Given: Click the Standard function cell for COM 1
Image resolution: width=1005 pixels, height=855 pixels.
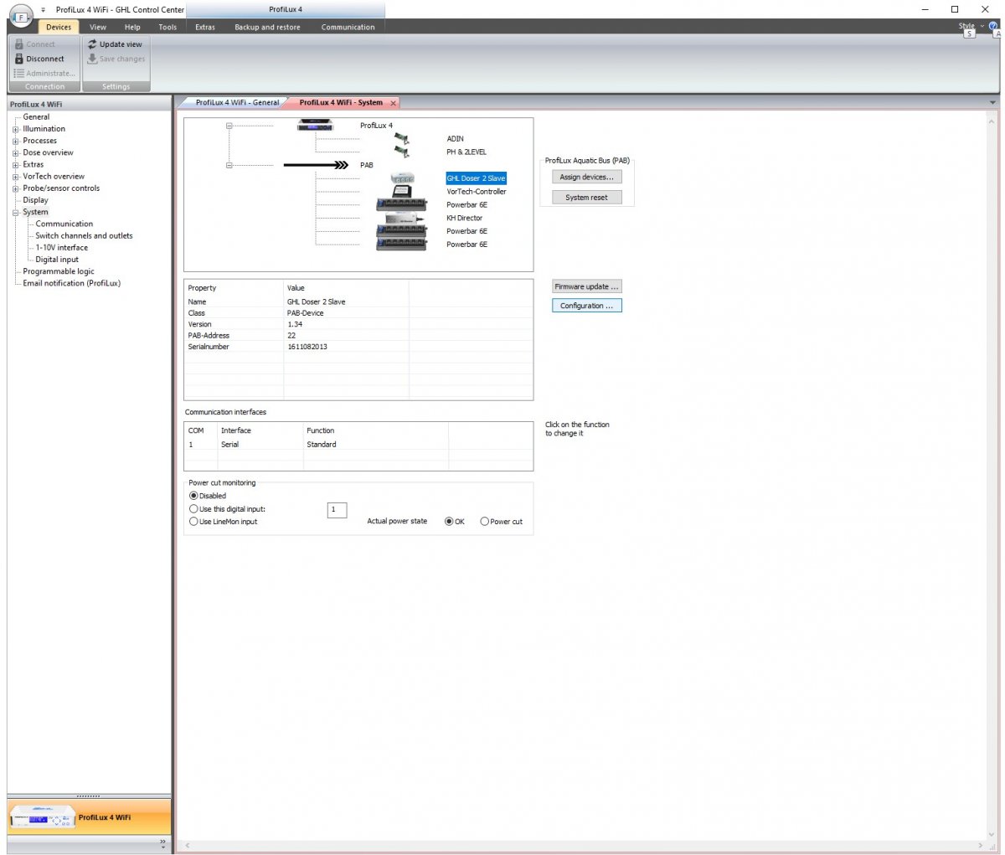Looking at the screenshot, I should coord(376,445).
